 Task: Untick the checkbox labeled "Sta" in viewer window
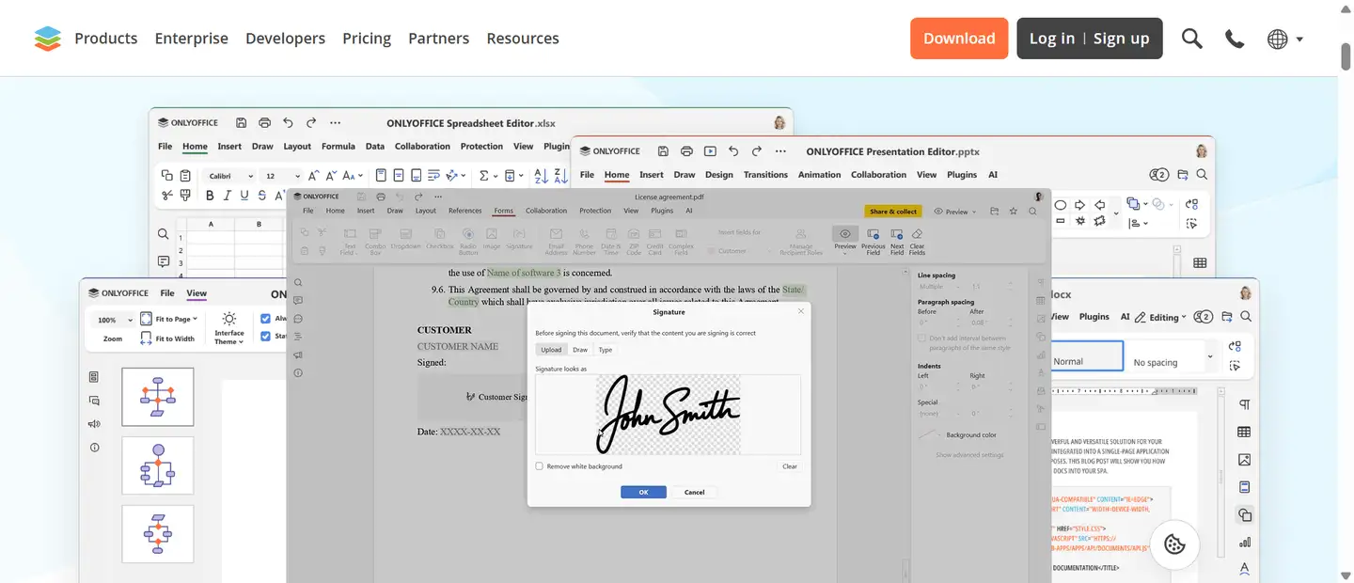(265, 337)
